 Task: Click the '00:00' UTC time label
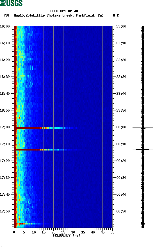click(121, 127)
